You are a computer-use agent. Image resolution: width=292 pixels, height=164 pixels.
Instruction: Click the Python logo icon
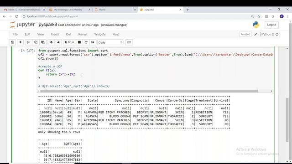point(256,25)
